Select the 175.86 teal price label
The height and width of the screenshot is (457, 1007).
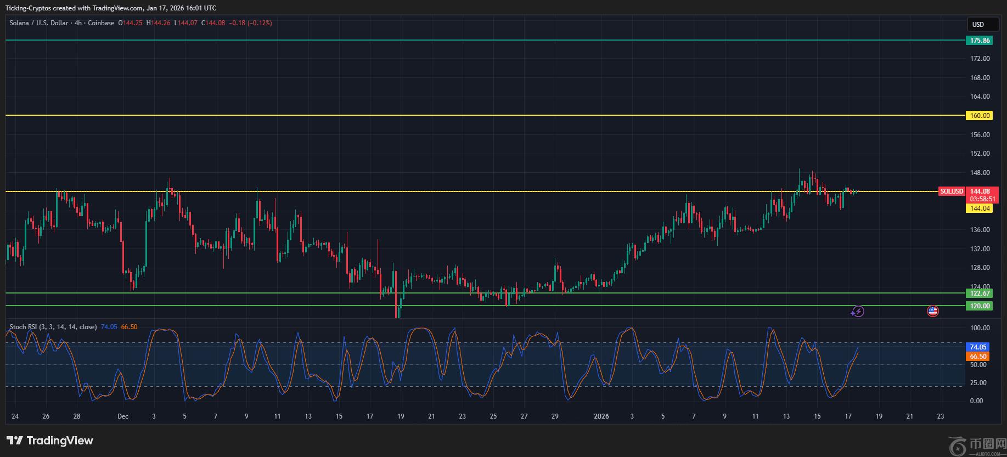(x=980, y=41)
